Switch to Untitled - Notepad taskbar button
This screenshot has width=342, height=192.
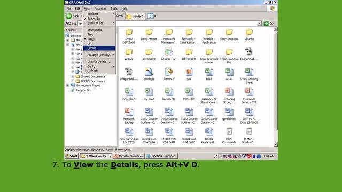coord(161,156)
